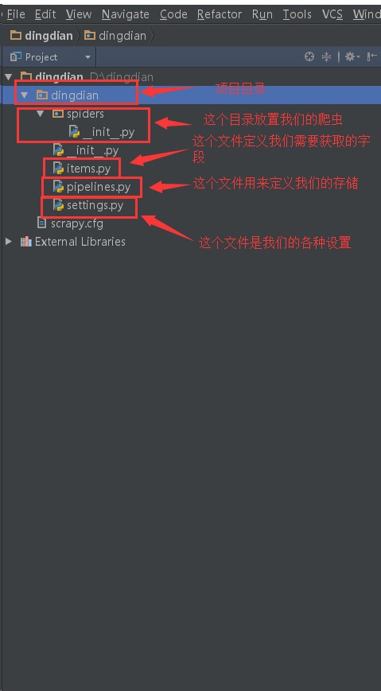Screen dimensions: 381x691
Task: Open the Navigate menu
Action: (x=125, y=14)
